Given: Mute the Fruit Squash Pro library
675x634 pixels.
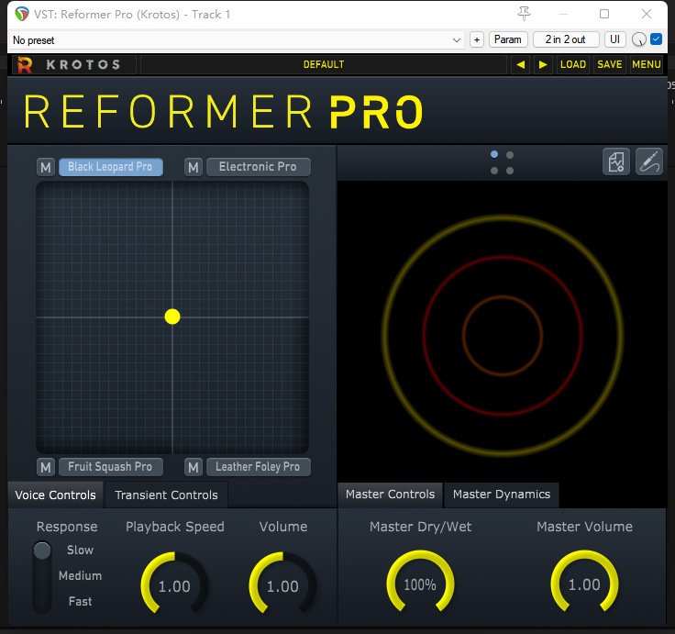Looking at the screenshot, I should click(x=46, y=467).
